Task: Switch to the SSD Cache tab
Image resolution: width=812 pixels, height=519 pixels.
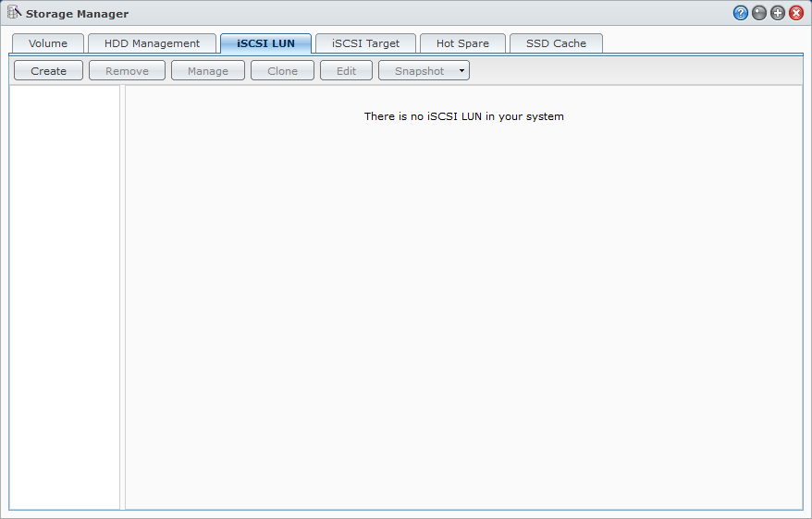Action: click(556, 43)
